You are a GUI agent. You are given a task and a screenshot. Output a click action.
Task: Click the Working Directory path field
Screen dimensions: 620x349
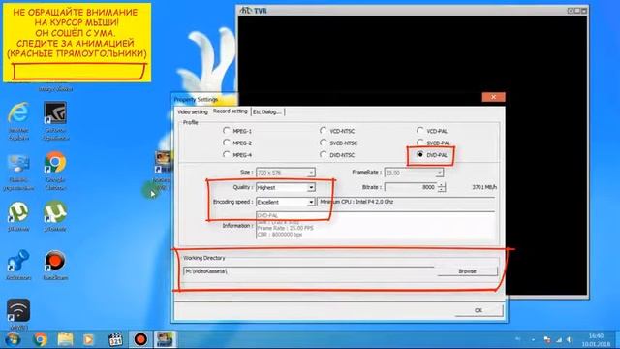[309, 271]
